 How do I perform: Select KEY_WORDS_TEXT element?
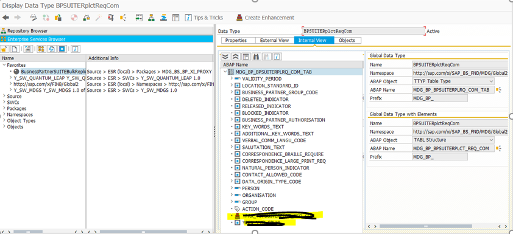pyautogui.click(x=263, y=126)
